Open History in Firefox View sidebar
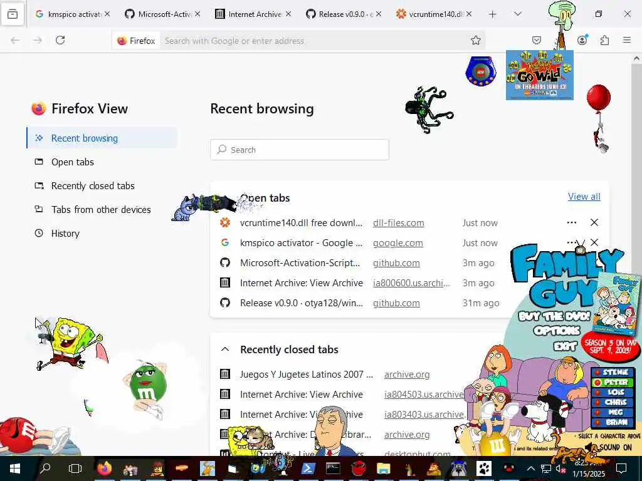 pos(102,233)
